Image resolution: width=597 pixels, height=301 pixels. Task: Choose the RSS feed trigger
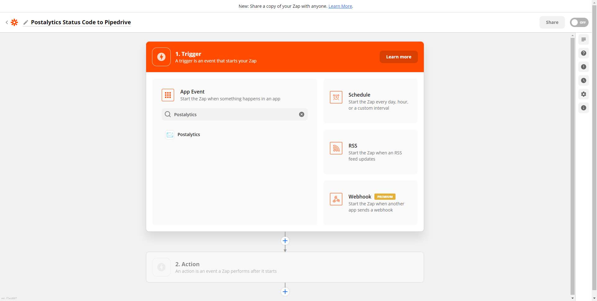coord(370,152)
